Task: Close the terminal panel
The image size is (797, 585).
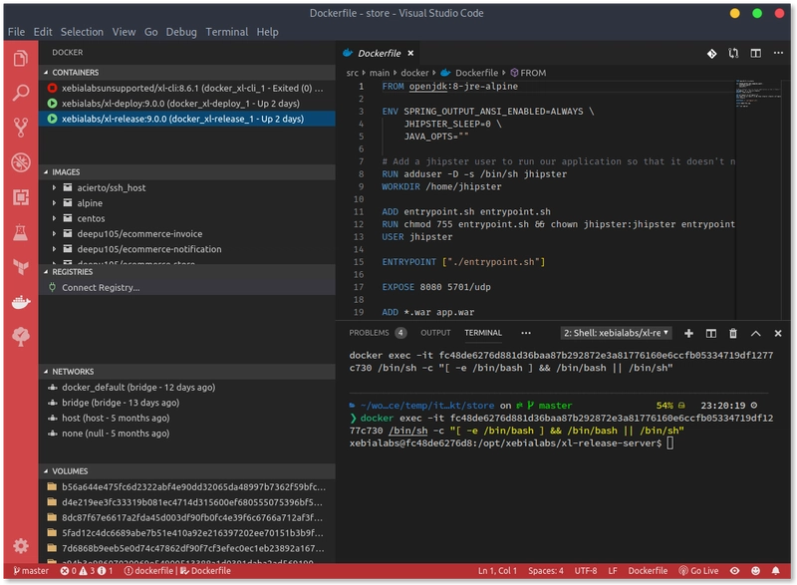Action: (778, 334)
